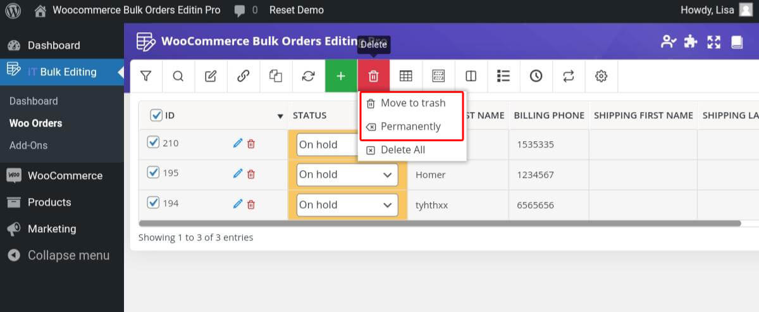Open Woocommerce Bulk Orders Editin Pro site link
This screenshot has width=759, height=312.
click(128, 10)
